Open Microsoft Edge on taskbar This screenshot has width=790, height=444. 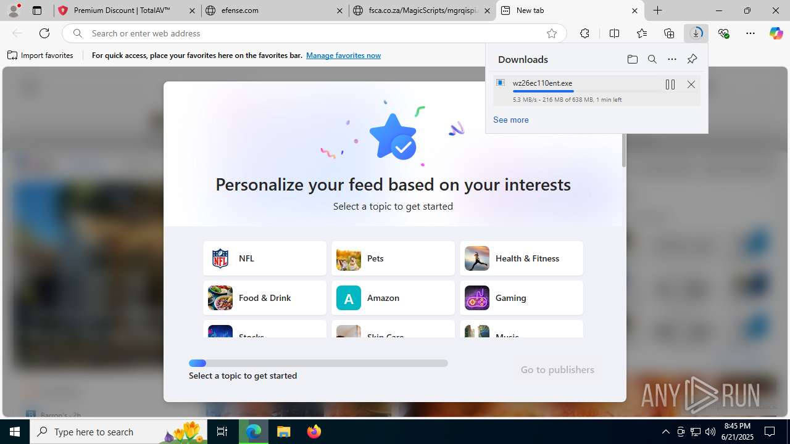click(x=254, y=432)
